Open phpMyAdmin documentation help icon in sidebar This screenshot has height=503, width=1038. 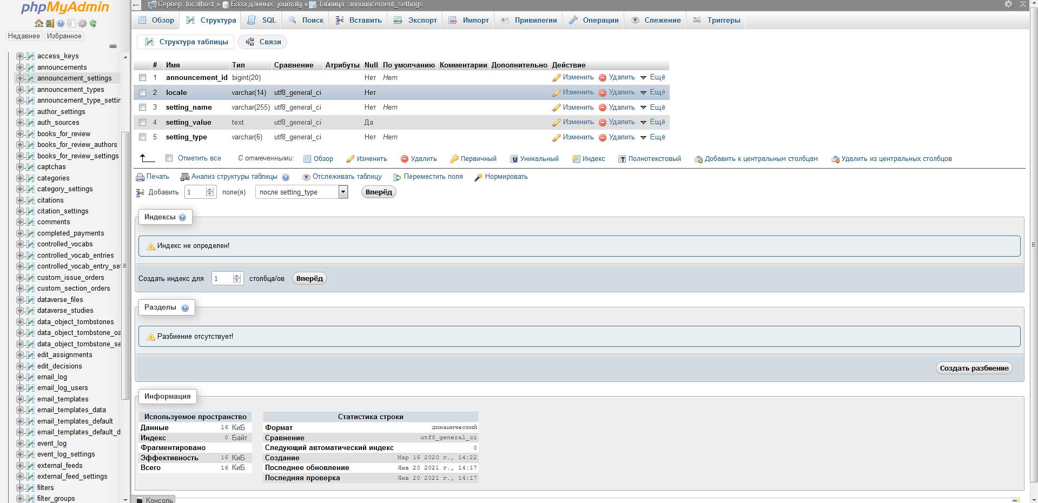pos(61,23)
